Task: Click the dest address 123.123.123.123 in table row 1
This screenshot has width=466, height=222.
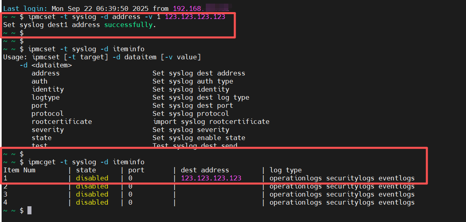Action: [211, 178]
